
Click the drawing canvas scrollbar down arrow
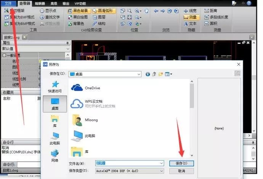point(254,131)
